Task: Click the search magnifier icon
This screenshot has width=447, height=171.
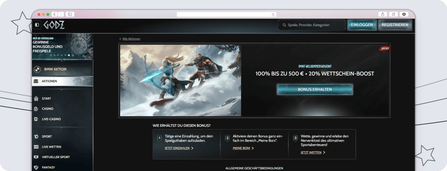Action: (x=284, y=25)
